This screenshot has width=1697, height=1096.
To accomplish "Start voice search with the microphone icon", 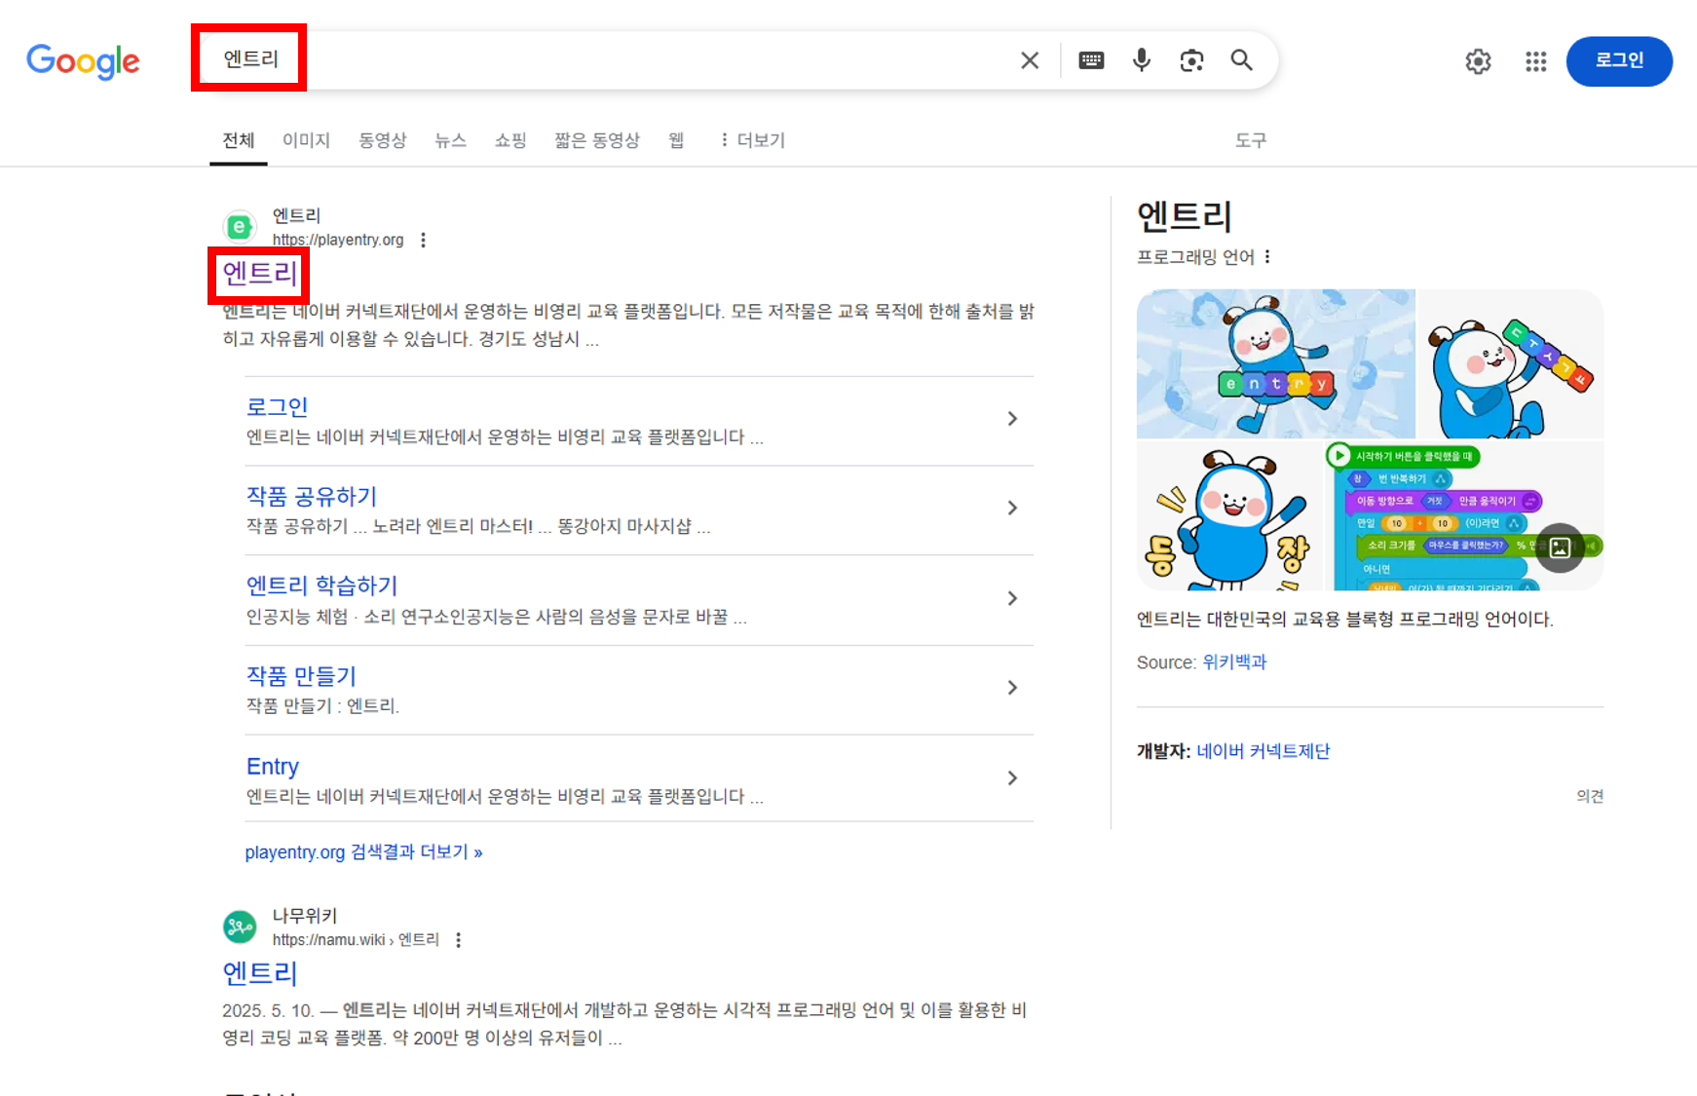I will coord(1142,60).
